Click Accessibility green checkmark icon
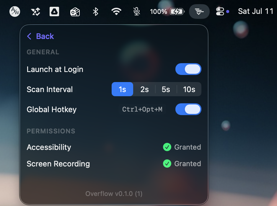The width and height of the screenshot is (277, 206). pyautogui.click(x=167, y=147)
